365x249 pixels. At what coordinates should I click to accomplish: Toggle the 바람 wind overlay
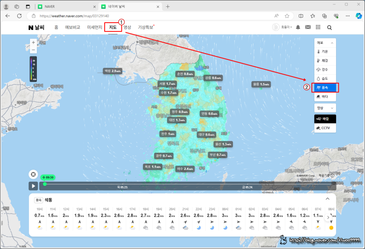tap(325, 119)
